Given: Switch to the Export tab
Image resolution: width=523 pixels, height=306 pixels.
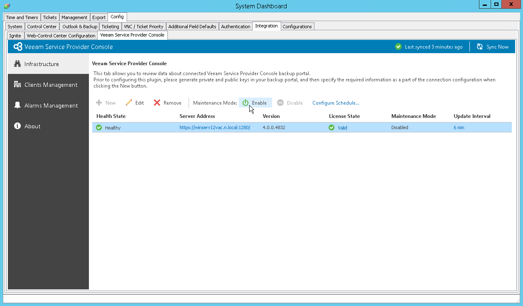Looking at the screenshot, I should click(99, 17).
